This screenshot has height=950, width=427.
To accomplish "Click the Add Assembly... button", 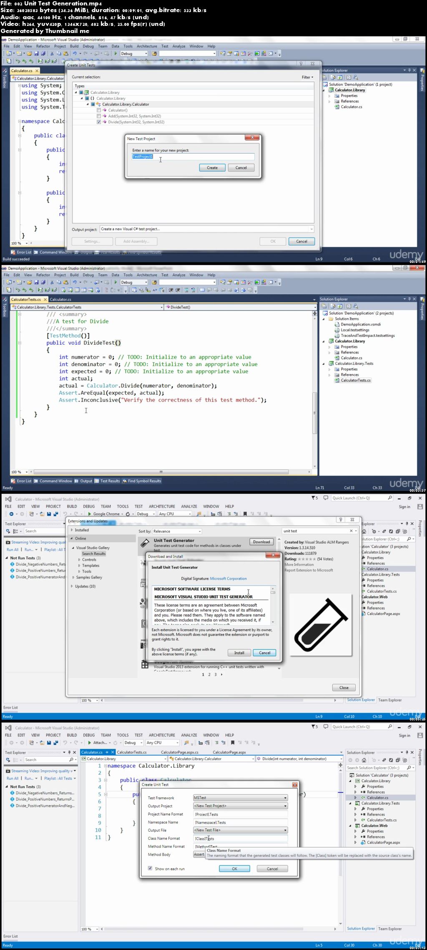I will (136, 241).
